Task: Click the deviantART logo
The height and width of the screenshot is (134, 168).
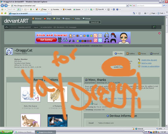Action: pyautogui.click(x=16, y=21)
